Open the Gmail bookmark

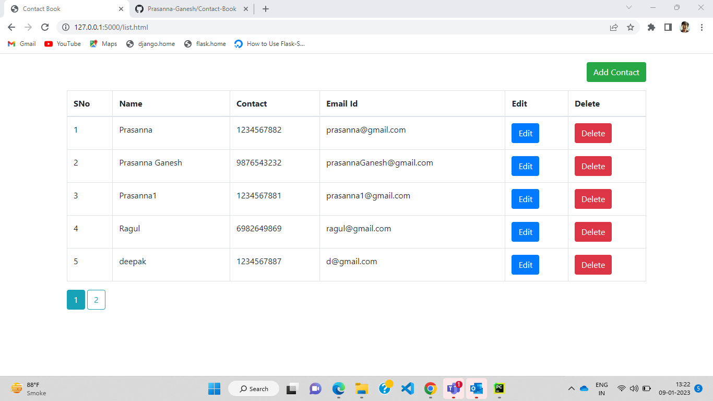tap(22, 44)
